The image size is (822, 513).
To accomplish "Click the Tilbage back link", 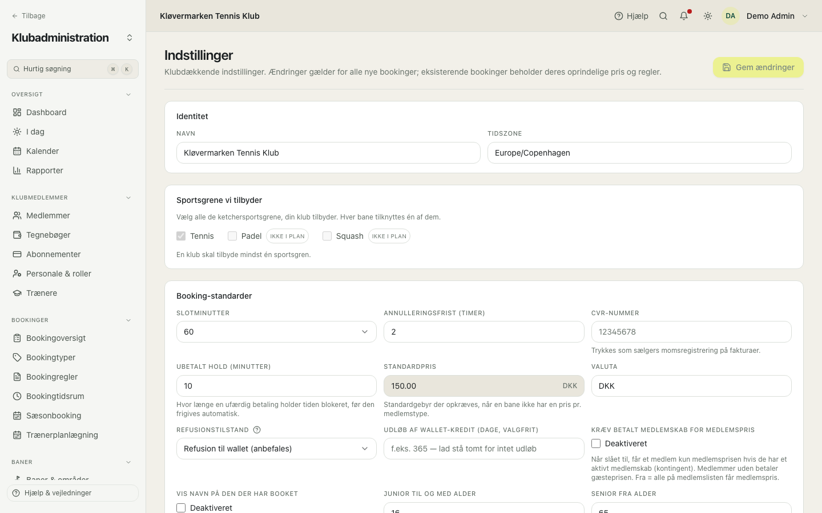I will tap(29, 16).
